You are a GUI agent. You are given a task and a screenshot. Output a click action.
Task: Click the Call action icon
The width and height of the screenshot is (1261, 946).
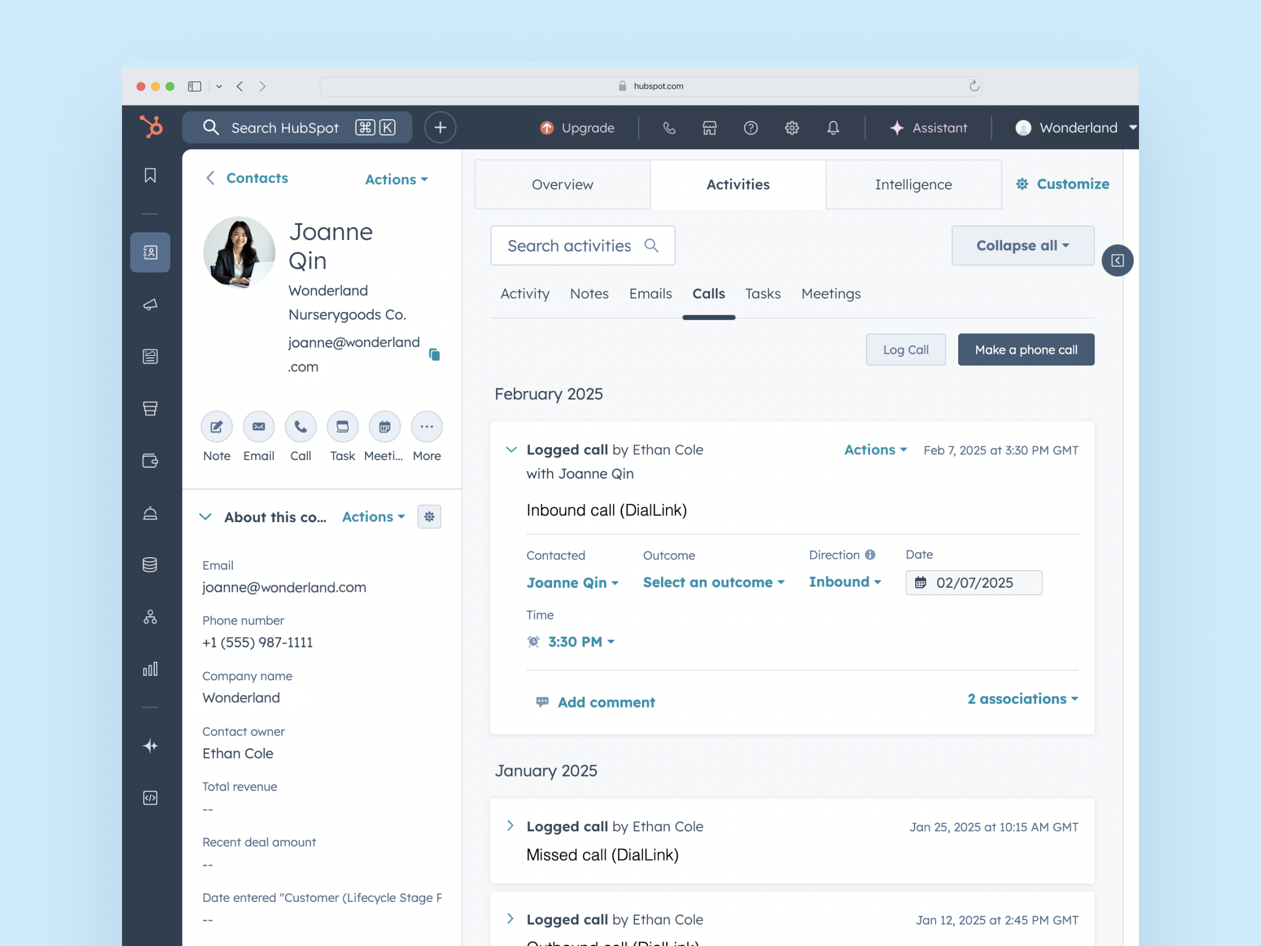(301, 427)
